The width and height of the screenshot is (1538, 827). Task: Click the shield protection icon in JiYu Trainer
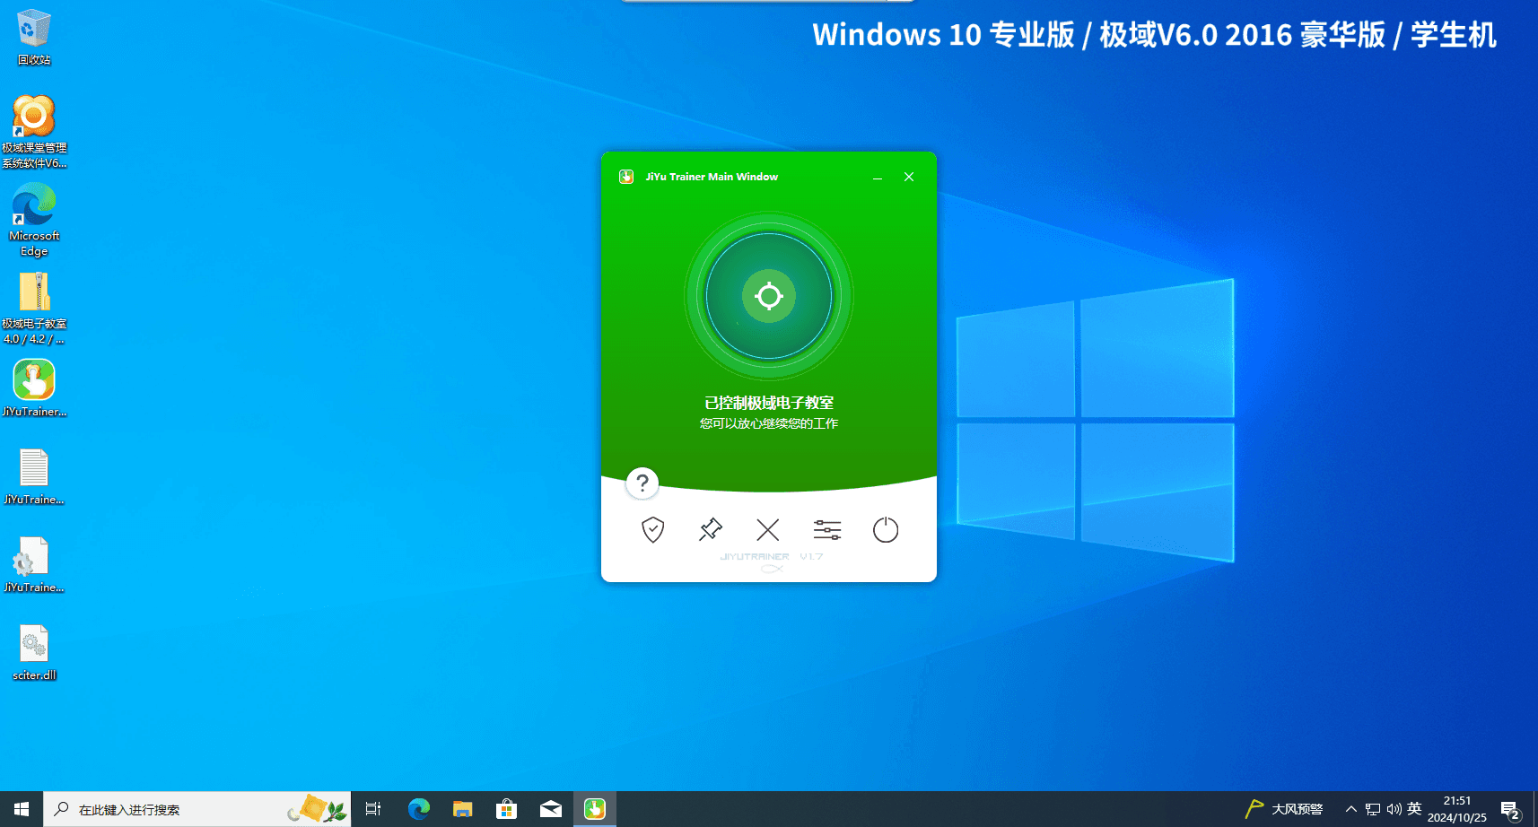652,530
